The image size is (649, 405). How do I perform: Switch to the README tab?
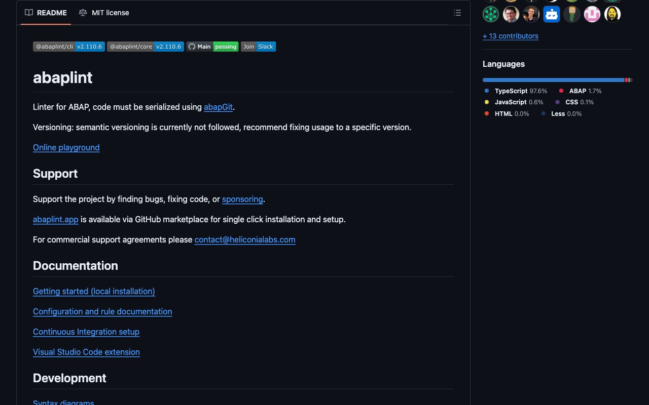tap(46, 13)
